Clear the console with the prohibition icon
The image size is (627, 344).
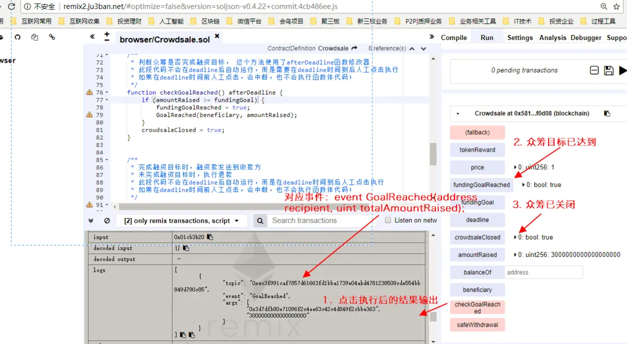click(x=107, y=221)
